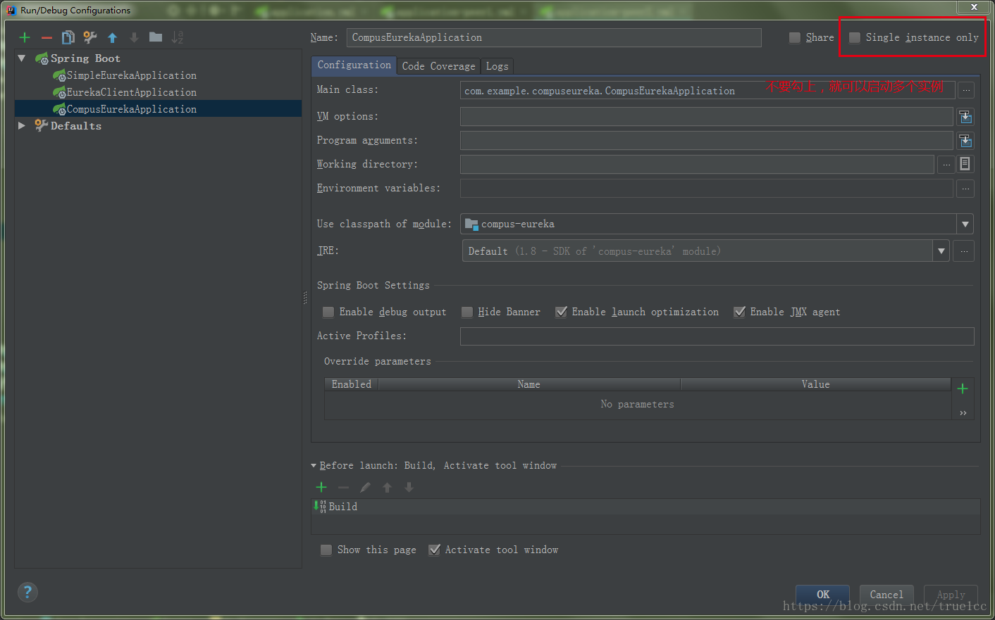Click the OK button

[822, 595]
